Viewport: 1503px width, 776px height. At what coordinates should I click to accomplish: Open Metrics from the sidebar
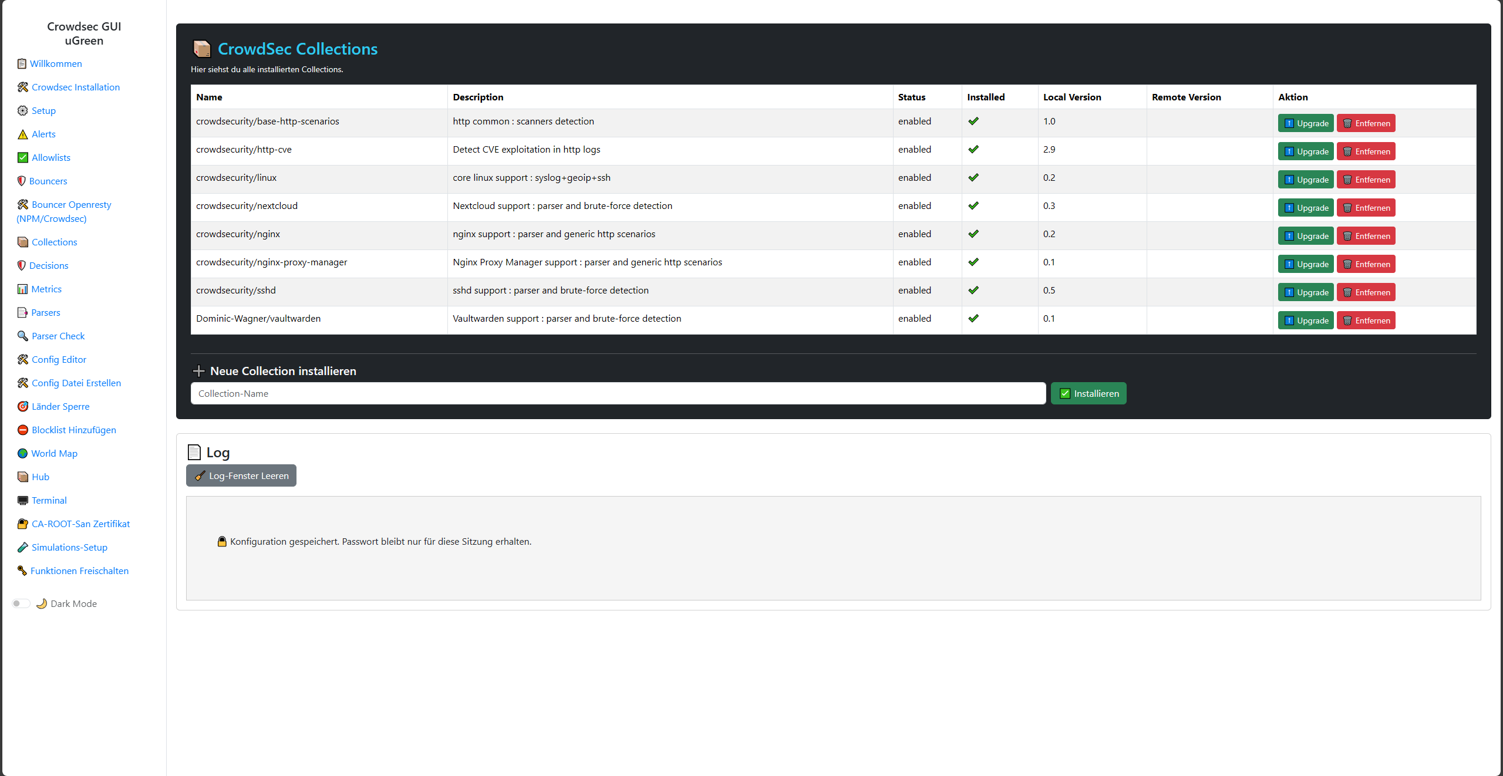coord(46,289)
